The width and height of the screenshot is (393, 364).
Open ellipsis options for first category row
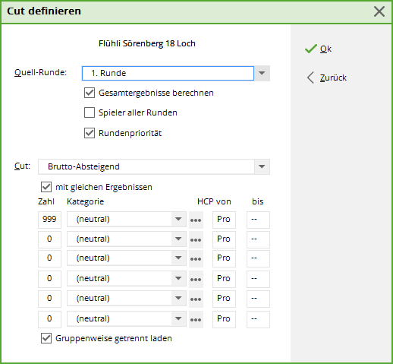(196, 220)
